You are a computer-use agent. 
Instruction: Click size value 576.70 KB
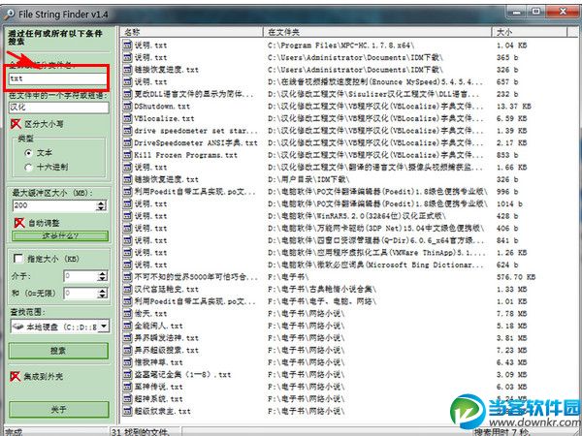click(x=516, y=277)
